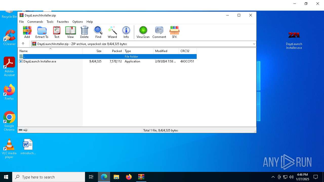This screenshot has height=182, width=324.
Task: Open the Windows Start menu
Action: coord(6,177)
